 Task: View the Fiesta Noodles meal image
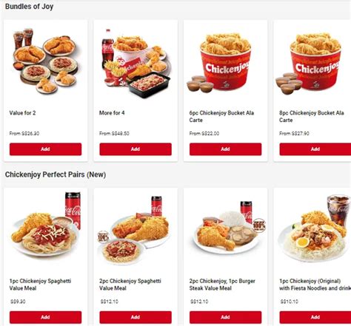click(x=315, y=228)
